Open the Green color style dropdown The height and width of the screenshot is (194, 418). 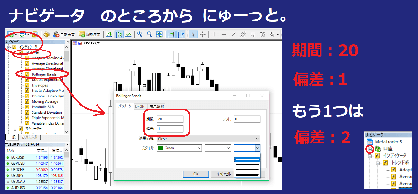pos(179,148)
